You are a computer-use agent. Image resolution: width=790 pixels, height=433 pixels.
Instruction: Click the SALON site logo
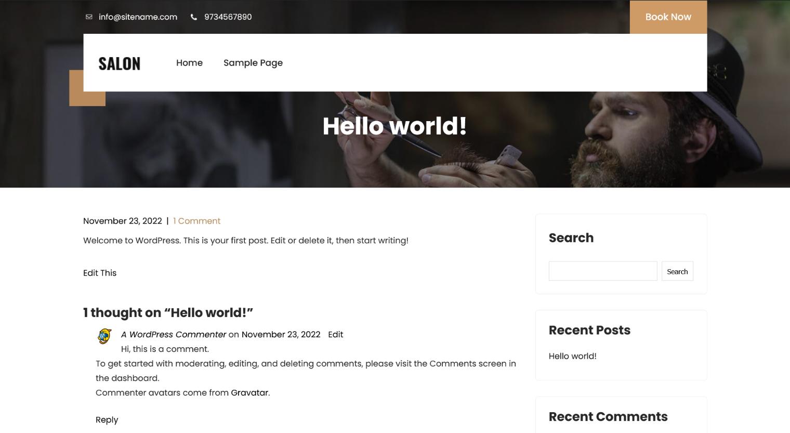pyautogui.click(x=120, y=63)
